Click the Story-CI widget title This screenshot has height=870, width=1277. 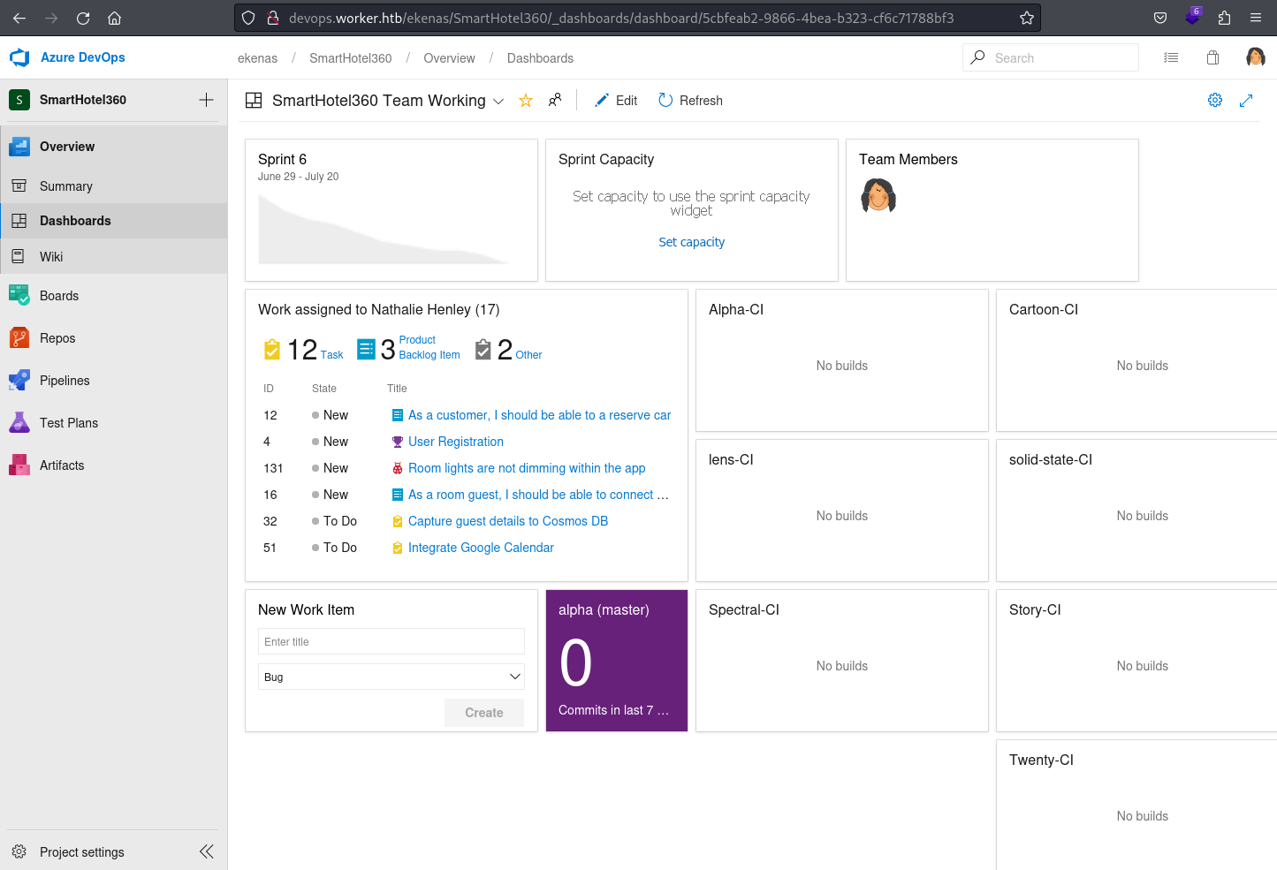click(x=1035, y=609)
